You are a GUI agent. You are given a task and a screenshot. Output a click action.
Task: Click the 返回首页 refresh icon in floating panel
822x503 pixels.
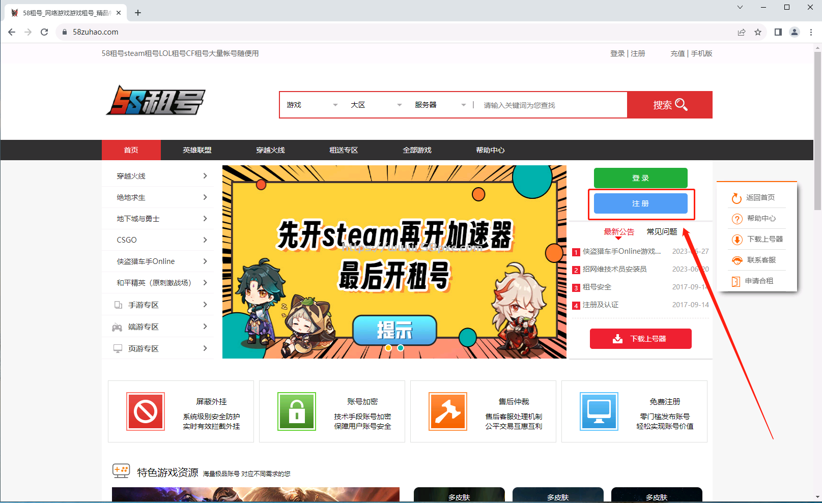click(736, 198)
